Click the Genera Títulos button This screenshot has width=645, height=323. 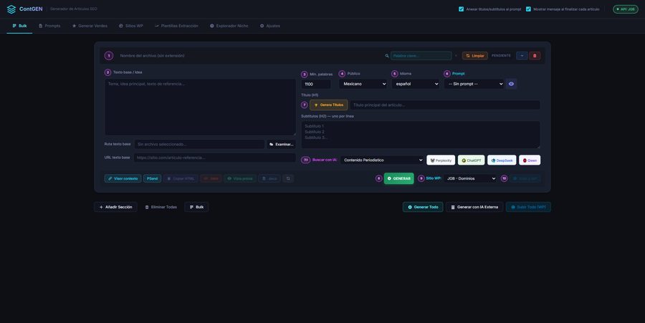329,105
